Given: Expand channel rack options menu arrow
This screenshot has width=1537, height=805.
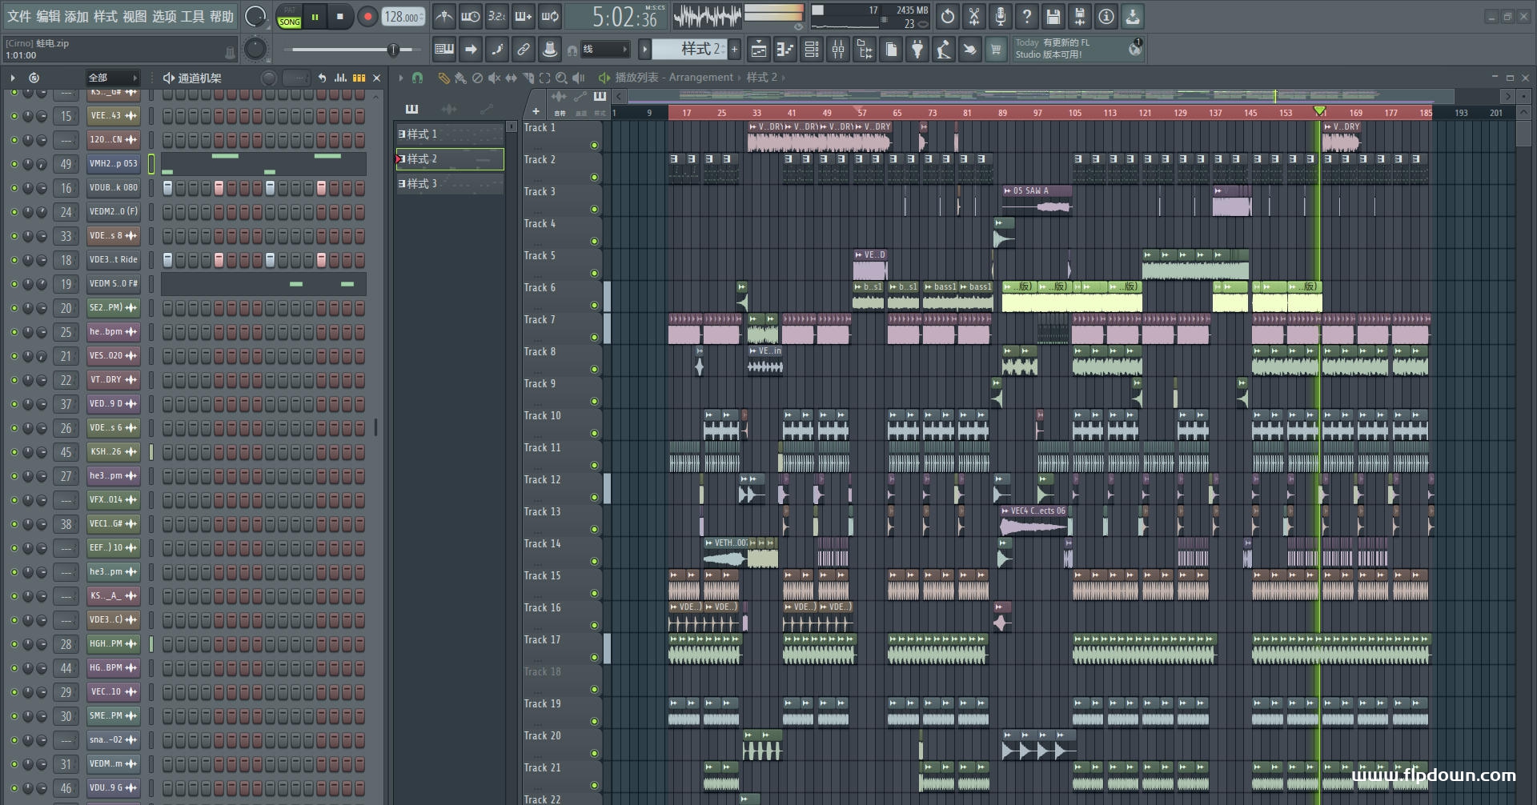Looking at the screenshot, I should click(x=13, y=78).
